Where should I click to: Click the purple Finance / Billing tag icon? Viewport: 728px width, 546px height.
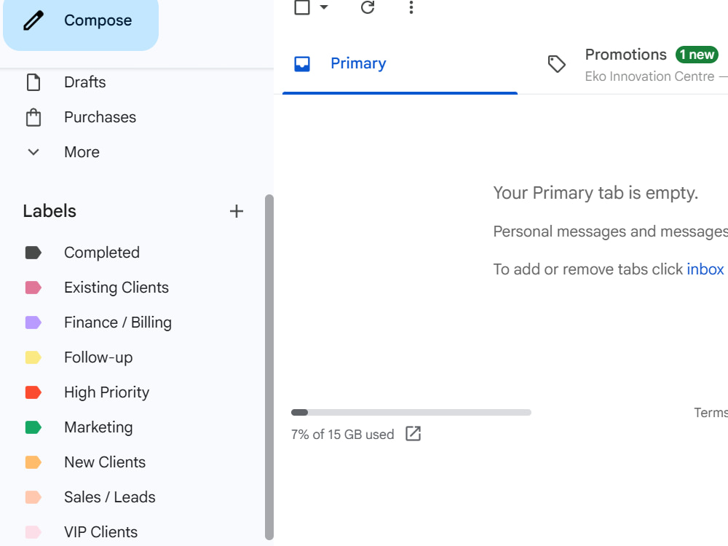tap(33, 323)
